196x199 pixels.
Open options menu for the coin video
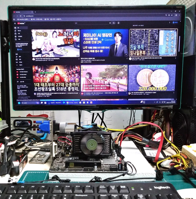click(174, 93)
